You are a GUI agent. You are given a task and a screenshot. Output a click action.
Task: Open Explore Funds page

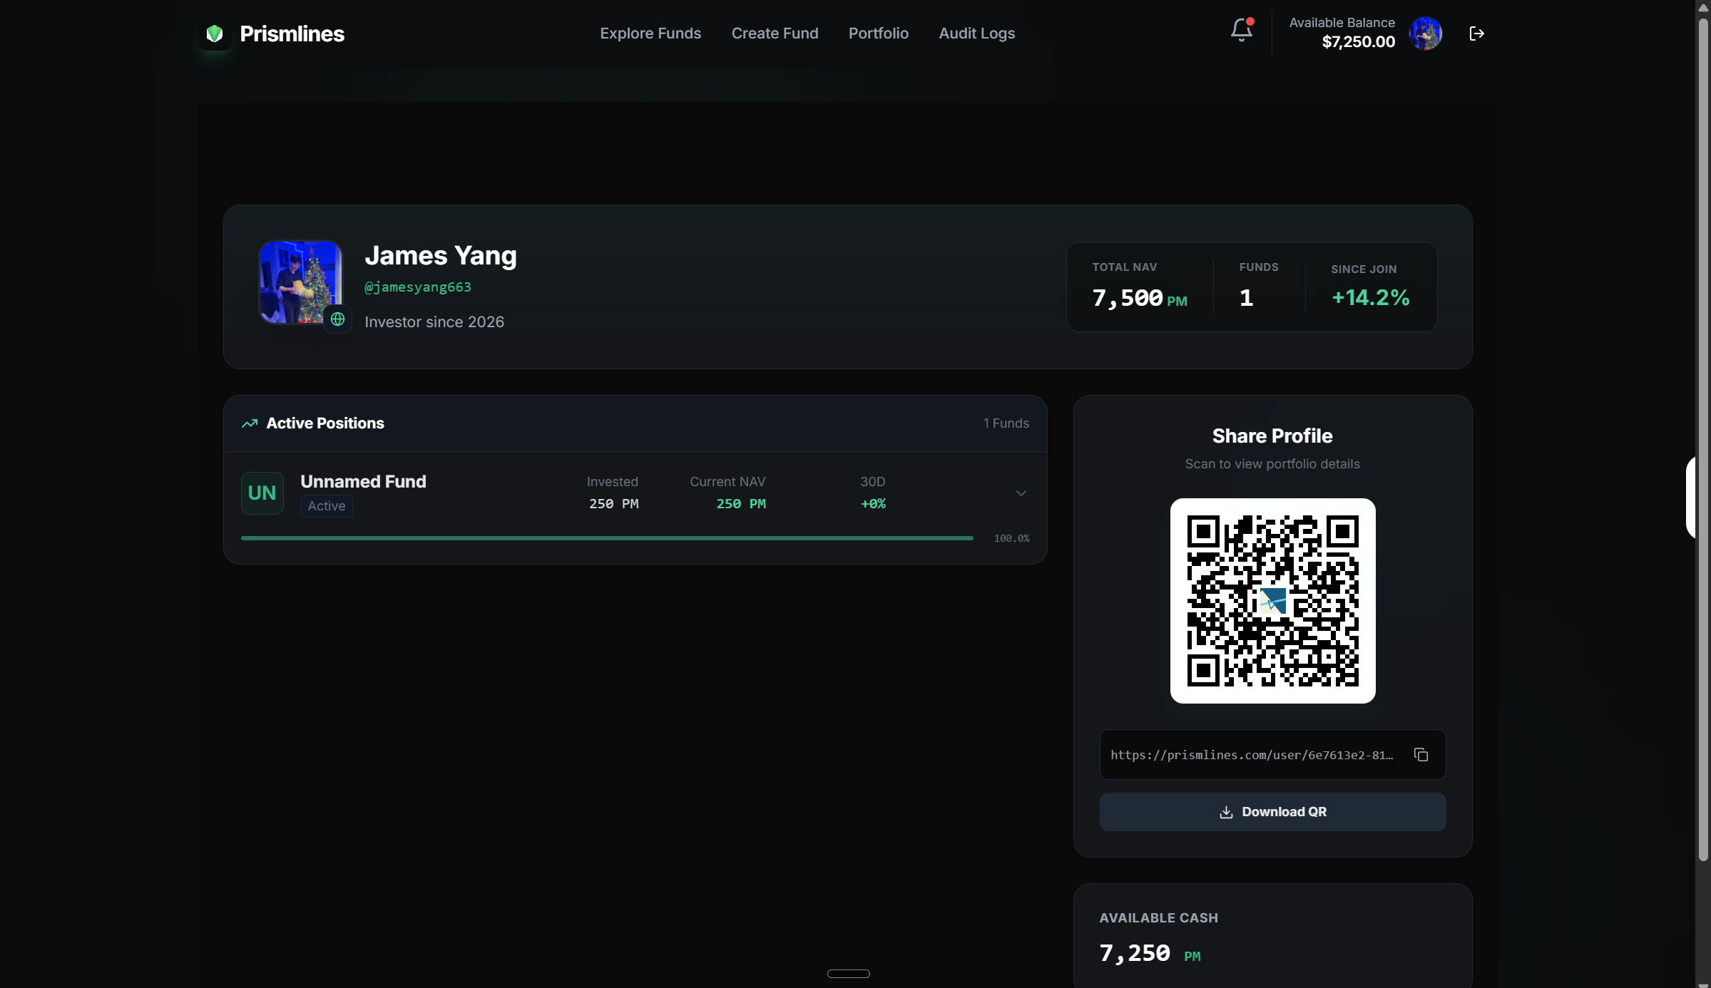[x=650, y=34]
